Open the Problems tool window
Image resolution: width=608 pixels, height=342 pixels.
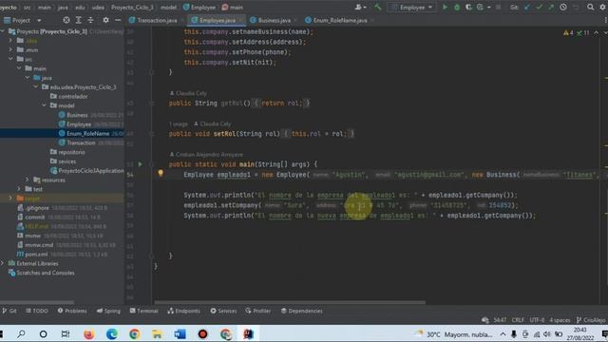pyautogui.click(x=72, y=311)
